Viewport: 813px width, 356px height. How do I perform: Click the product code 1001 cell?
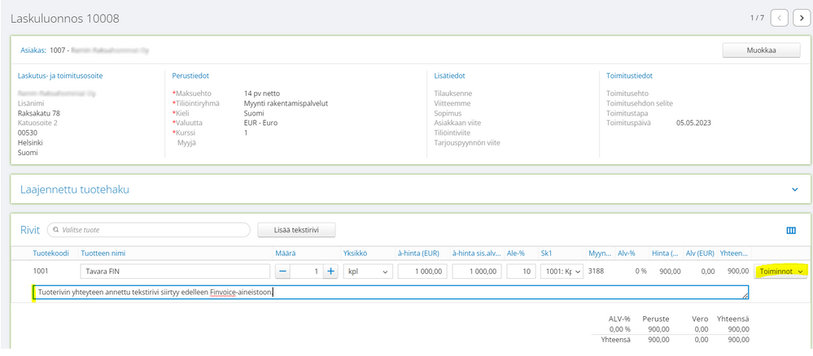(x=41, y=271)
